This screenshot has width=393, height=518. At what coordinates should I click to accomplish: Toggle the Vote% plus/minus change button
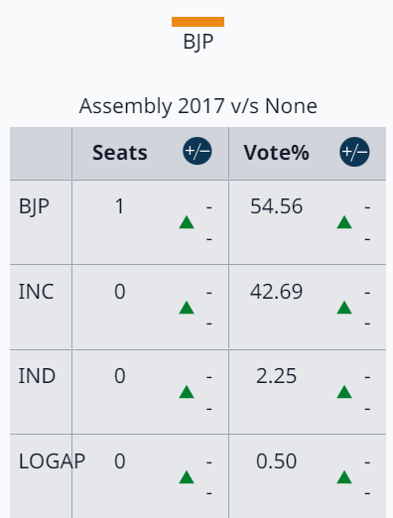coord(354,152)
